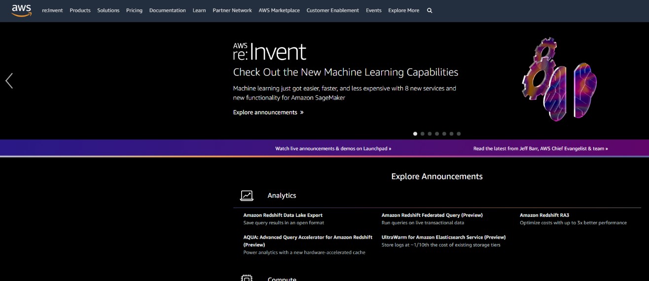Click the Compute section heading

coord(282,279)
